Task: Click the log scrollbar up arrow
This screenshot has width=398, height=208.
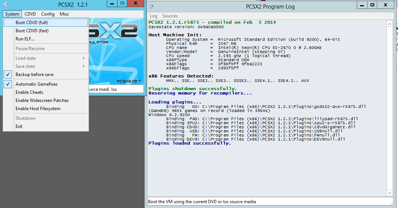Action: click(x=389, y=24)
